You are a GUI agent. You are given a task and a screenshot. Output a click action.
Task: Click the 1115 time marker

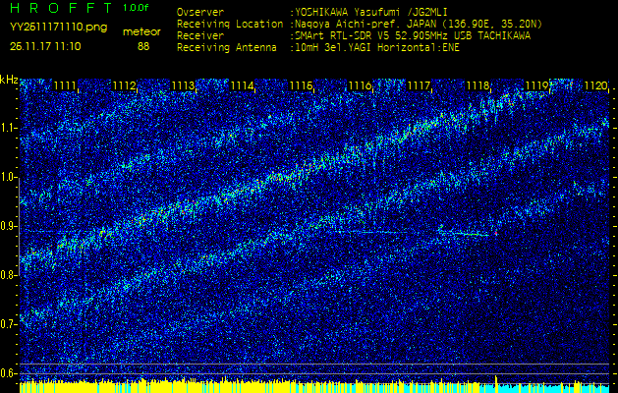click(x=301, y=85)
